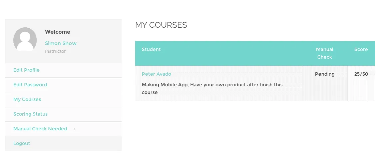
Task: Click the Score column header
Action: click(x=361, y=49)
